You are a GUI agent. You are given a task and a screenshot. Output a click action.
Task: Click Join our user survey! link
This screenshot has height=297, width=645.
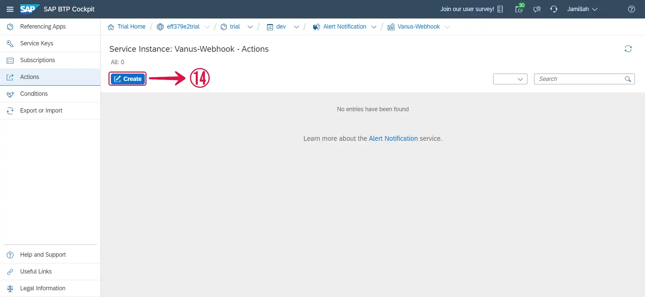(x=467, y=9)
